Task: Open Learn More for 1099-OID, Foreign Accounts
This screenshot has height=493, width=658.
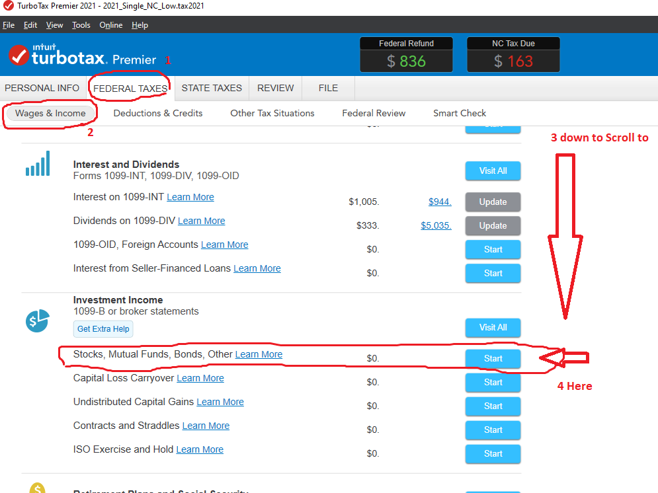Action: [x=224, y=245]
